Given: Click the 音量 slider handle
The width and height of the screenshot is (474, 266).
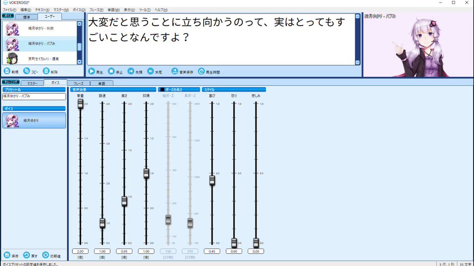Looking at the screenshot, I should coord(80,104).
